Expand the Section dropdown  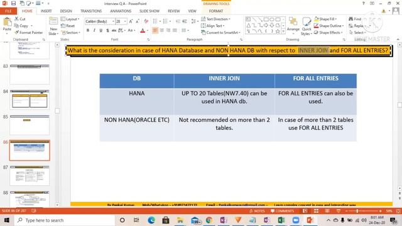pos(70,33)
